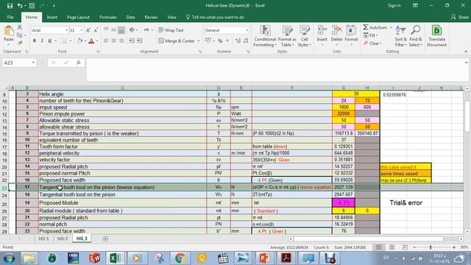
Task: Open Excel from the Windows taskbar
Action: 115,258
